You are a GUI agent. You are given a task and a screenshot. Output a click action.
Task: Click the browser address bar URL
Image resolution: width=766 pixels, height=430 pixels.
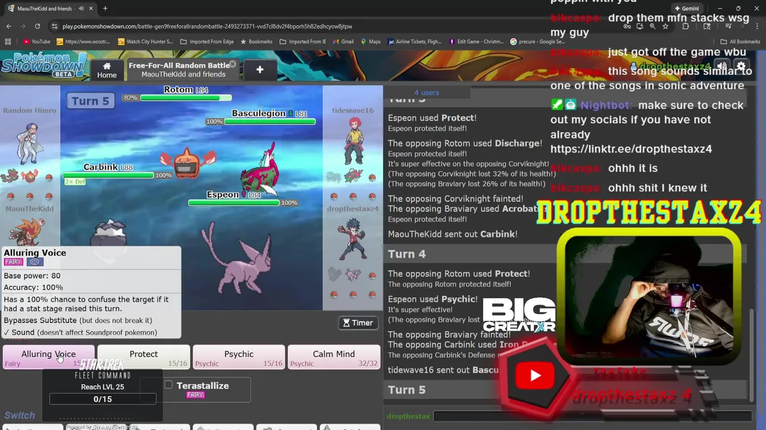207,26
